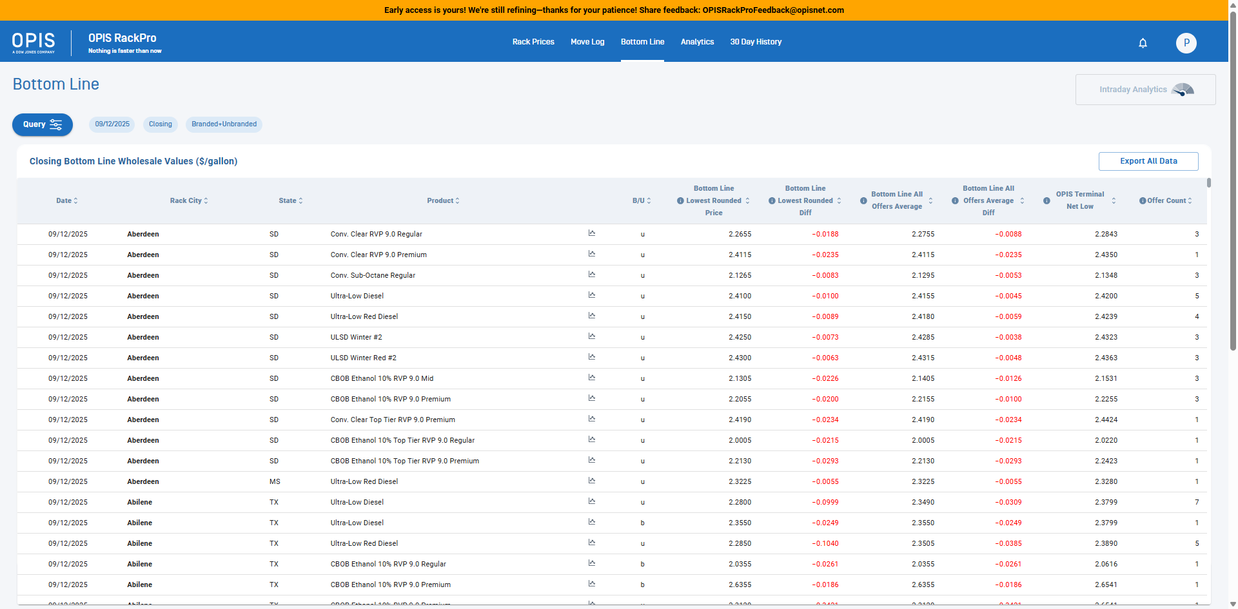Open chart icon for ULSD Winter #2 row

pos(591,336)
